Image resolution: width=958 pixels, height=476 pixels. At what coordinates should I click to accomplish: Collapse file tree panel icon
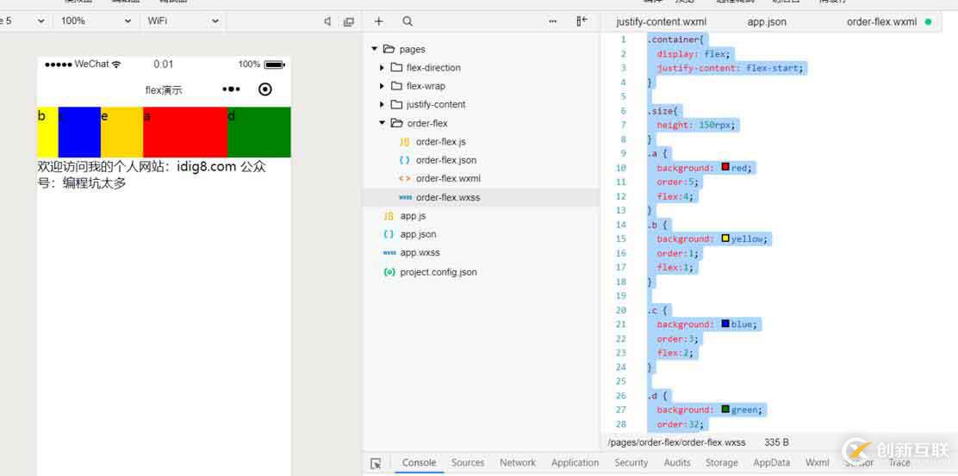(x=582, y=22)
